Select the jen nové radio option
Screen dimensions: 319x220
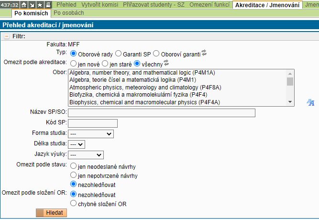73,63
